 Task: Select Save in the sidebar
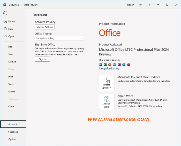coord(13,54)
